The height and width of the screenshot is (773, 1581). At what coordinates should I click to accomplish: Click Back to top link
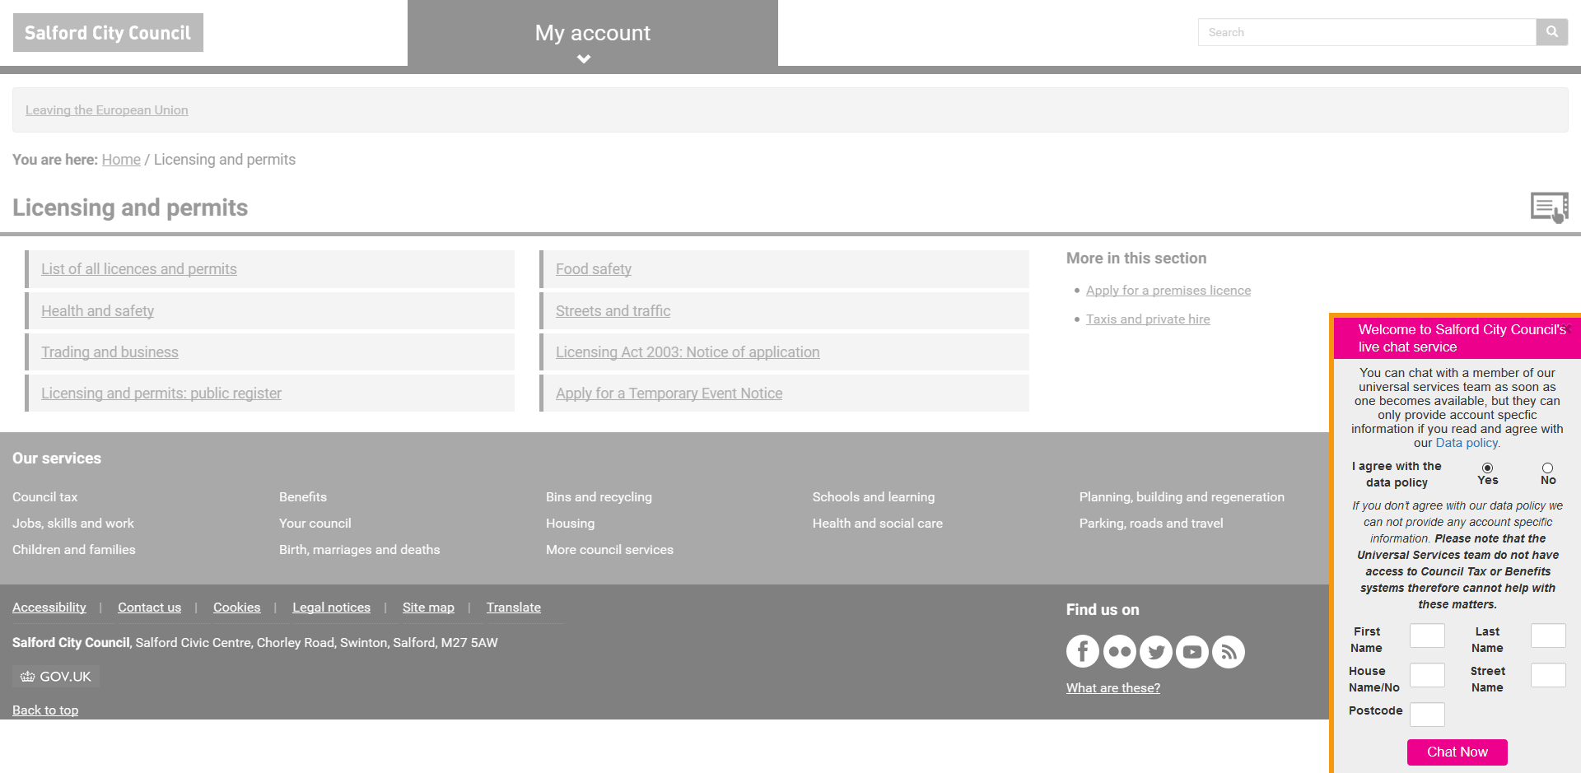45,710
